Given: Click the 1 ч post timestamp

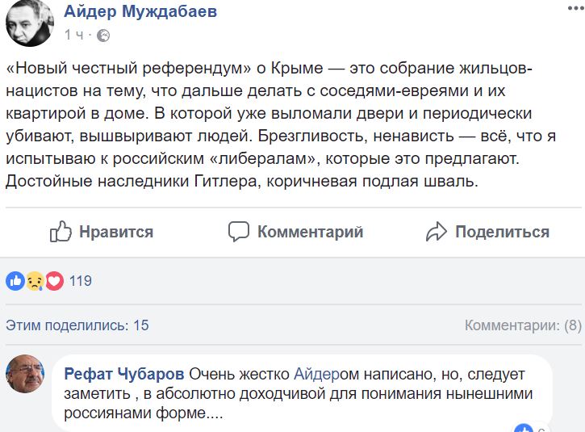Looking at the screenshot, I should (x=74, y=35).
